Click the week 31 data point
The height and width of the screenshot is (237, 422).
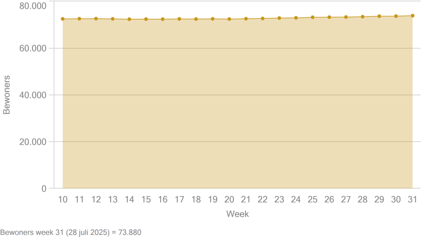click(413, 16)
